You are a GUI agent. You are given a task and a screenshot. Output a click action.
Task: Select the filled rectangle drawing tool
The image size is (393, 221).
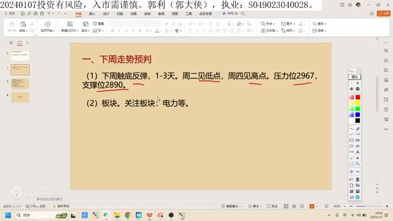357,140
